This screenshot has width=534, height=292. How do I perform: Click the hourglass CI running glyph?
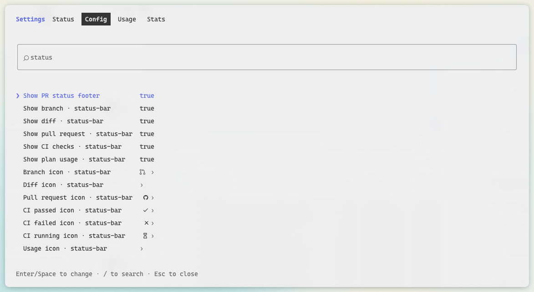coord(145,236)
